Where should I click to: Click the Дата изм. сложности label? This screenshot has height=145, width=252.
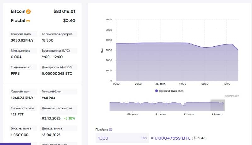(x=57, y=108)
